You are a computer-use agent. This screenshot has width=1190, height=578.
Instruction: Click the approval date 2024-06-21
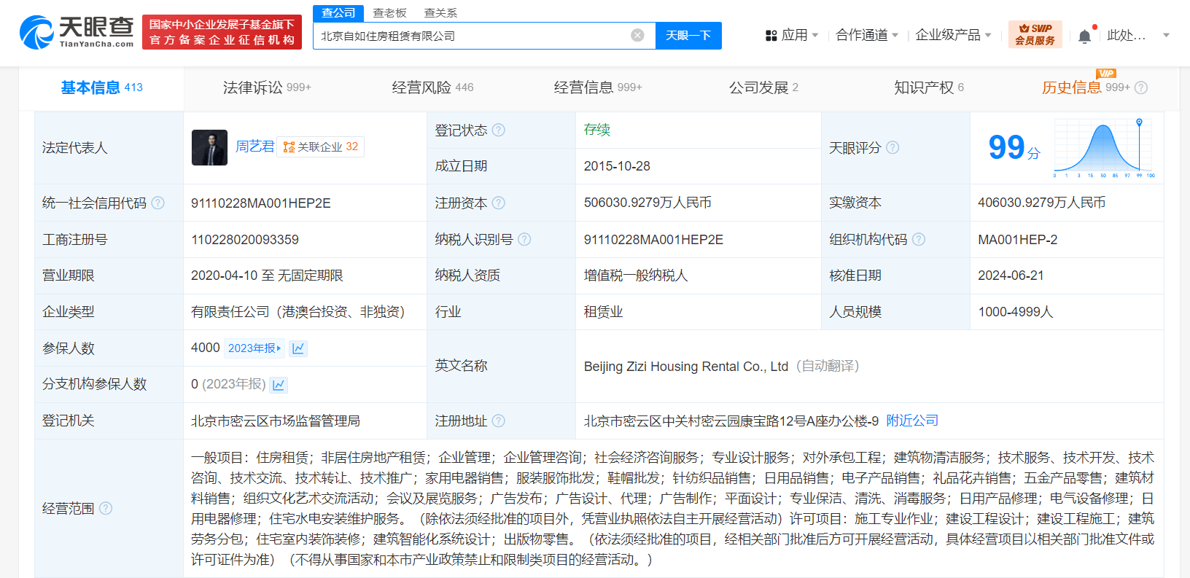pos(1011,276)
